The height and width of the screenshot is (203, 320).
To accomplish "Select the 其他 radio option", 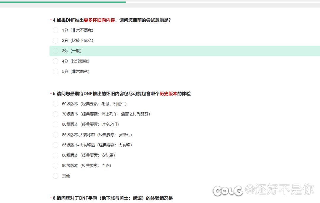I will point(55,176).
